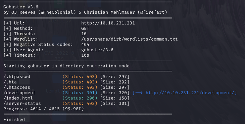Click the Finished text line
The width and height of the screenshot is (245, 124).
(14, 120)
